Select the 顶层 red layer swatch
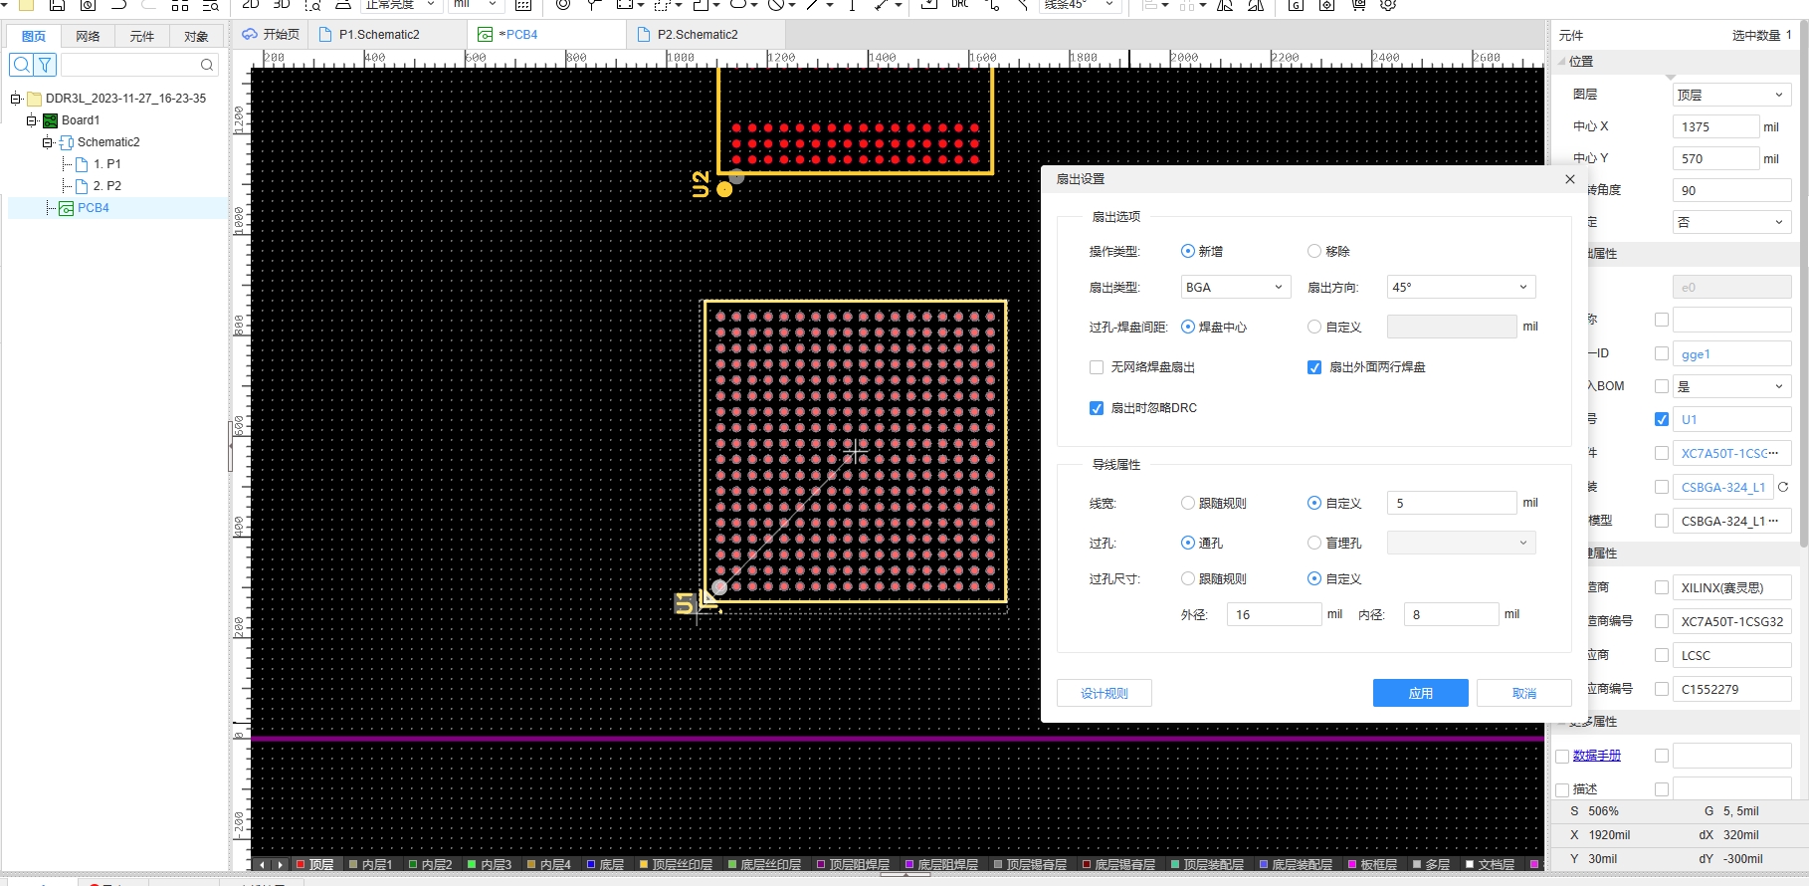The width and height of the screenshot is (1809, 886). pyautogui.click(x=301, y=864)
